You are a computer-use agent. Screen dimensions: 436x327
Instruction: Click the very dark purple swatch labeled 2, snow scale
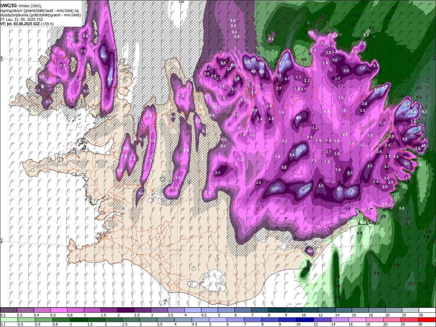126,310
